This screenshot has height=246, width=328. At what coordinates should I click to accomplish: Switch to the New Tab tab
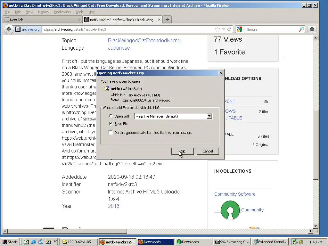(43, 20)
